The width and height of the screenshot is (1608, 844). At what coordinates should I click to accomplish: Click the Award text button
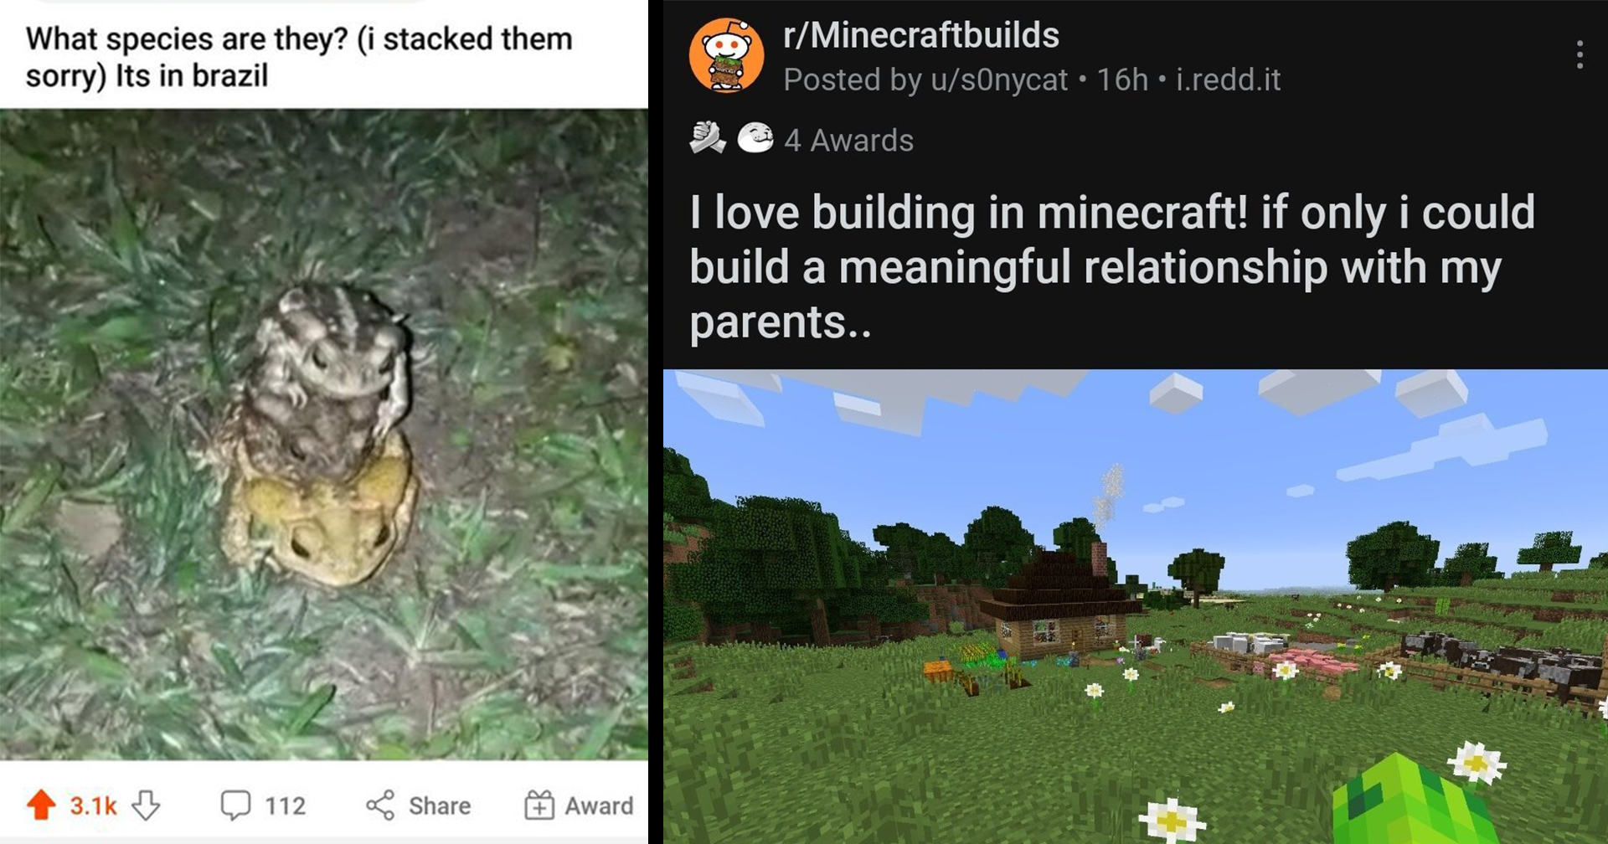tap(599, 805)
